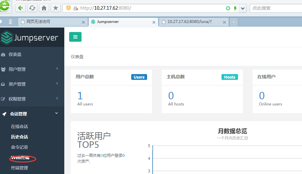Switch to the 10.27.17.62:8080/luna/? tab

pos(194,22)
